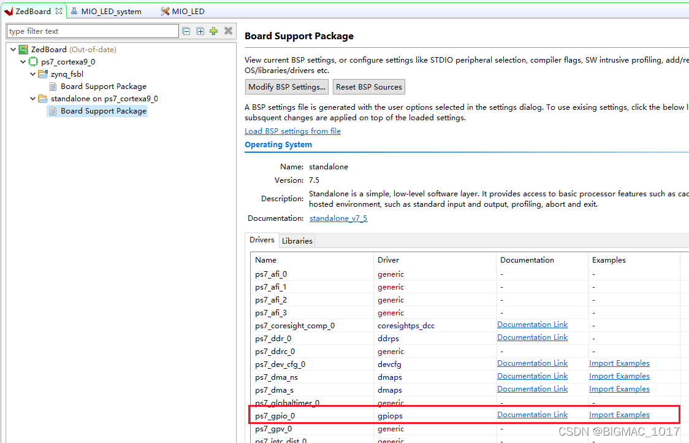
Task: Click the devcfg driver cell
Action: point(389,364)
